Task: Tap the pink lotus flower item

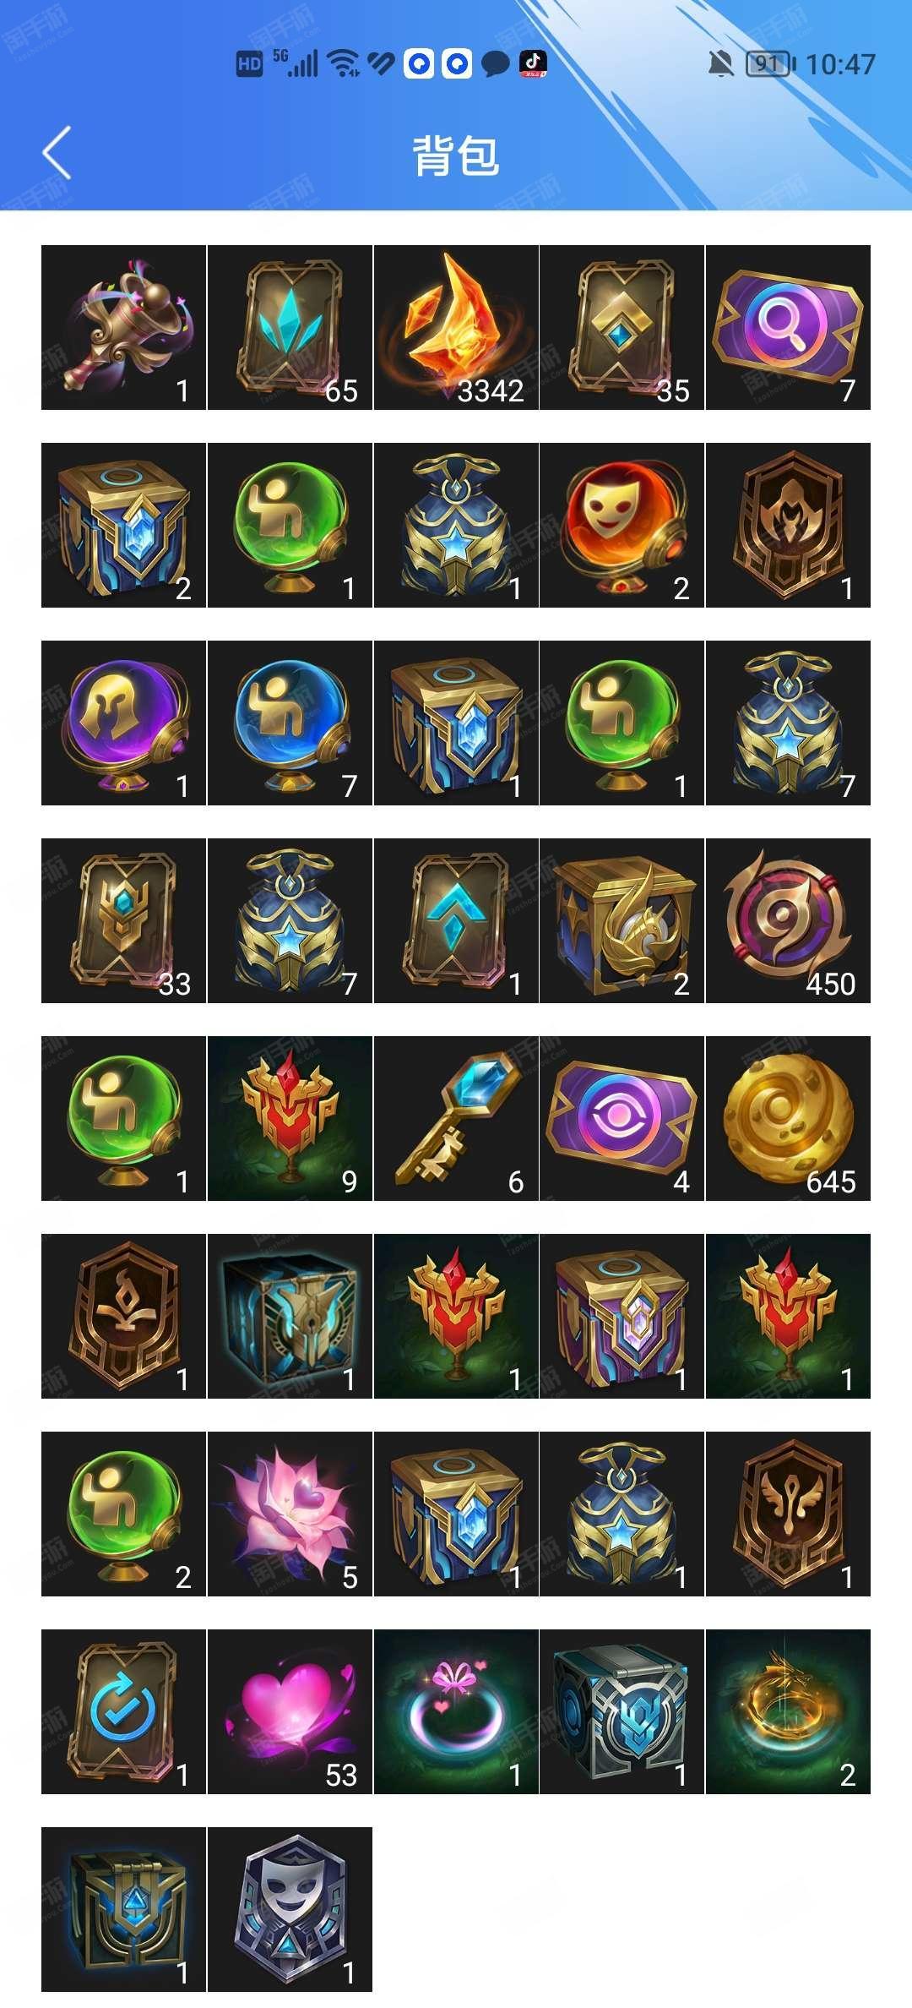Action: [290, 1514]
